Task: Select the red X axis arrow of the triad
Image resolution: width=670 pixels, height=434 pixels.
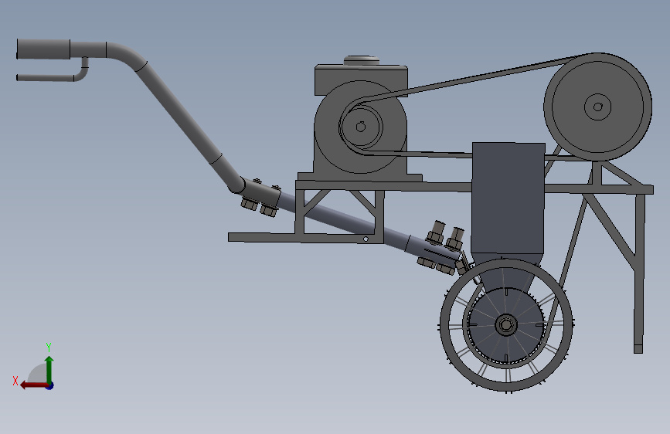Action: pos(34,385)
